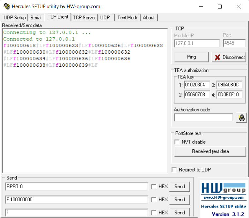
Task: Open the Test Mode tab
Action: coord(128,18)
